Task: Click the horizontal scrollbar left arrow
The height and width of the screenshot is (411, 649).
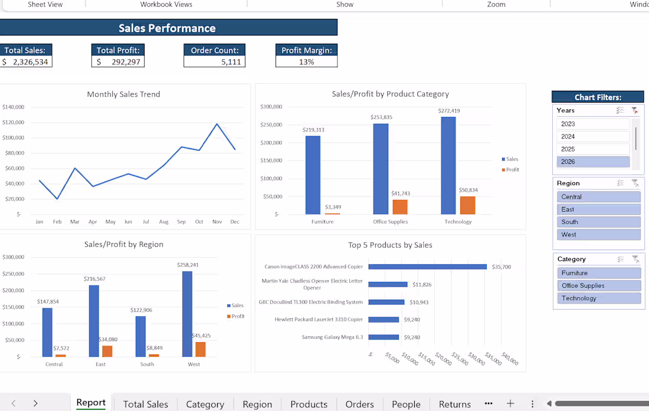Action: 549,403
